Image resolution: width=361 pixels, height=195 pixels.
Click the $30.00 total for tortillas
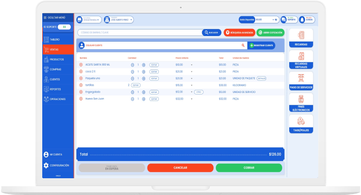pyautogui.click(x=223, y=85)
